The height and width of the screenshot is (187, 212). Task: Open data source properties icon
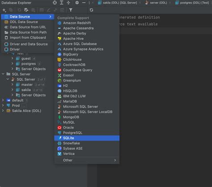tap(26, 10)
